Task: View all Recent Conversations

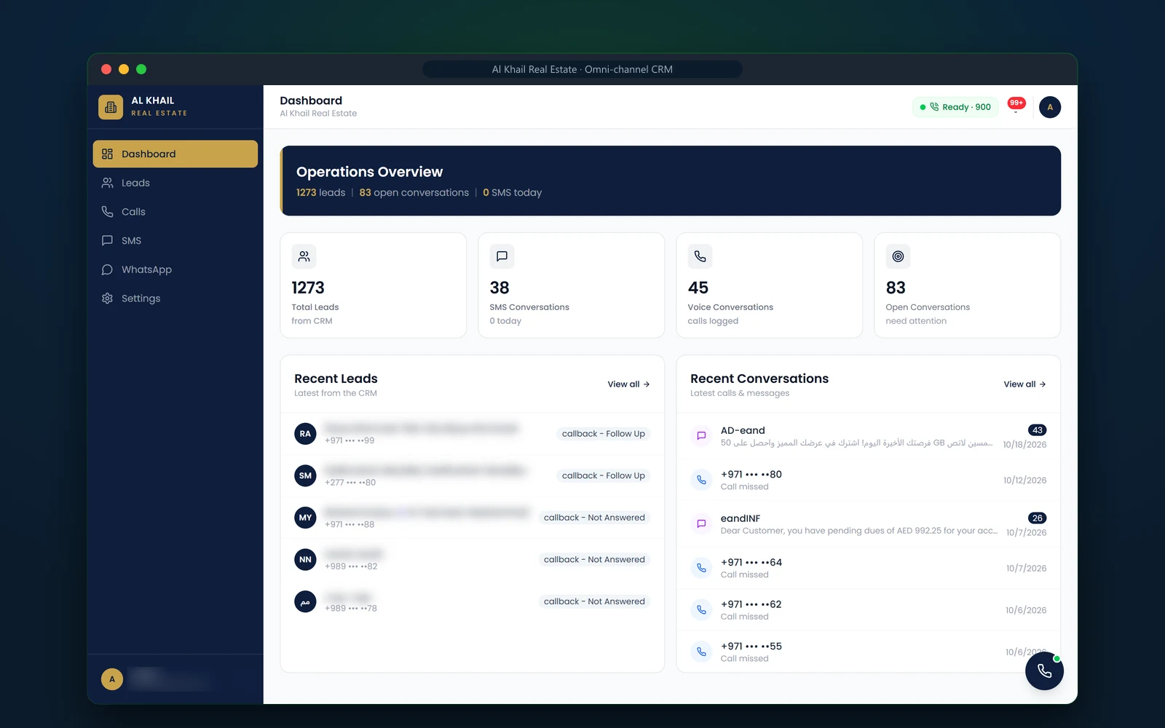Action: click(1024, 384)
